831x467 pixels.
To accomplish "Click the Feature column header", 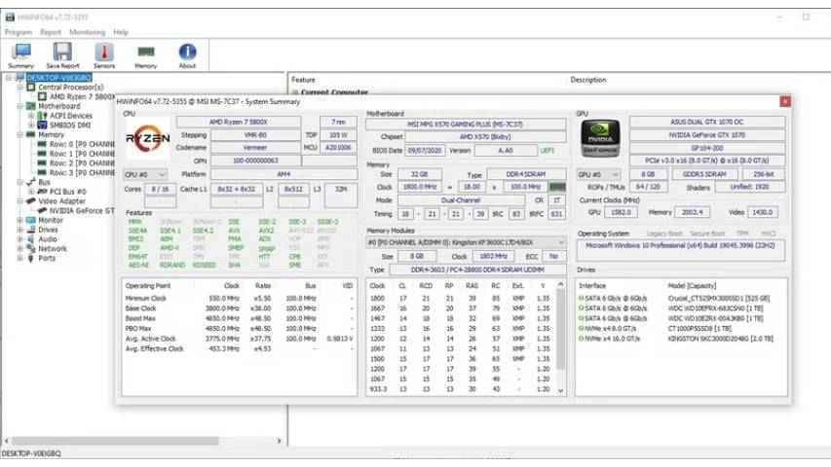I will click(x=303, y=80).
